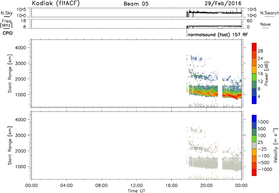Click the '28' tick on Power colorbar

click(260, 51)
